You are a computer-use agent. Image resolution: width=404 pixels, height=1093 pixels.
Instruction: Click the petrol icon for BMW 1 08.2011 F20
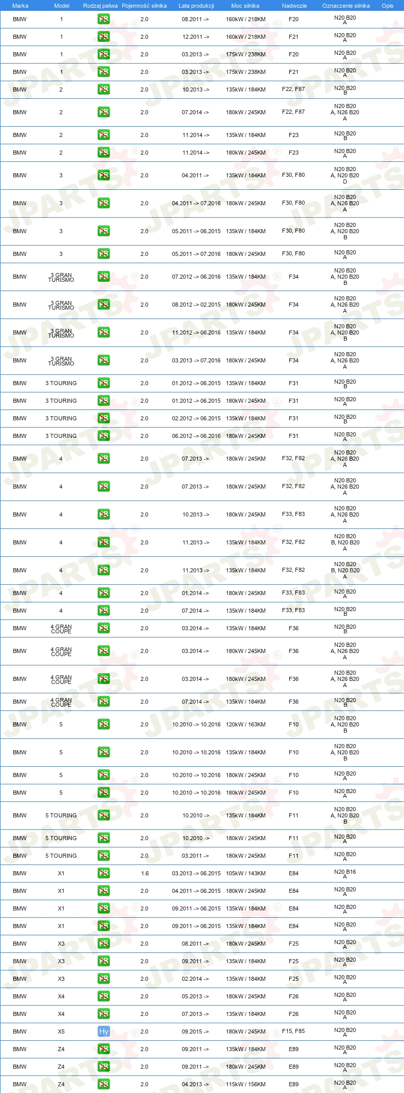(103, 19)
